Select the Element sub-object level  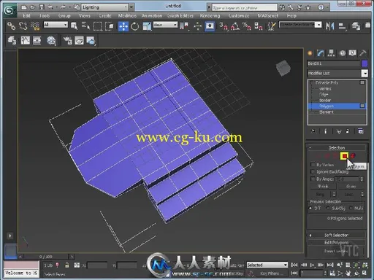point(327,112)
